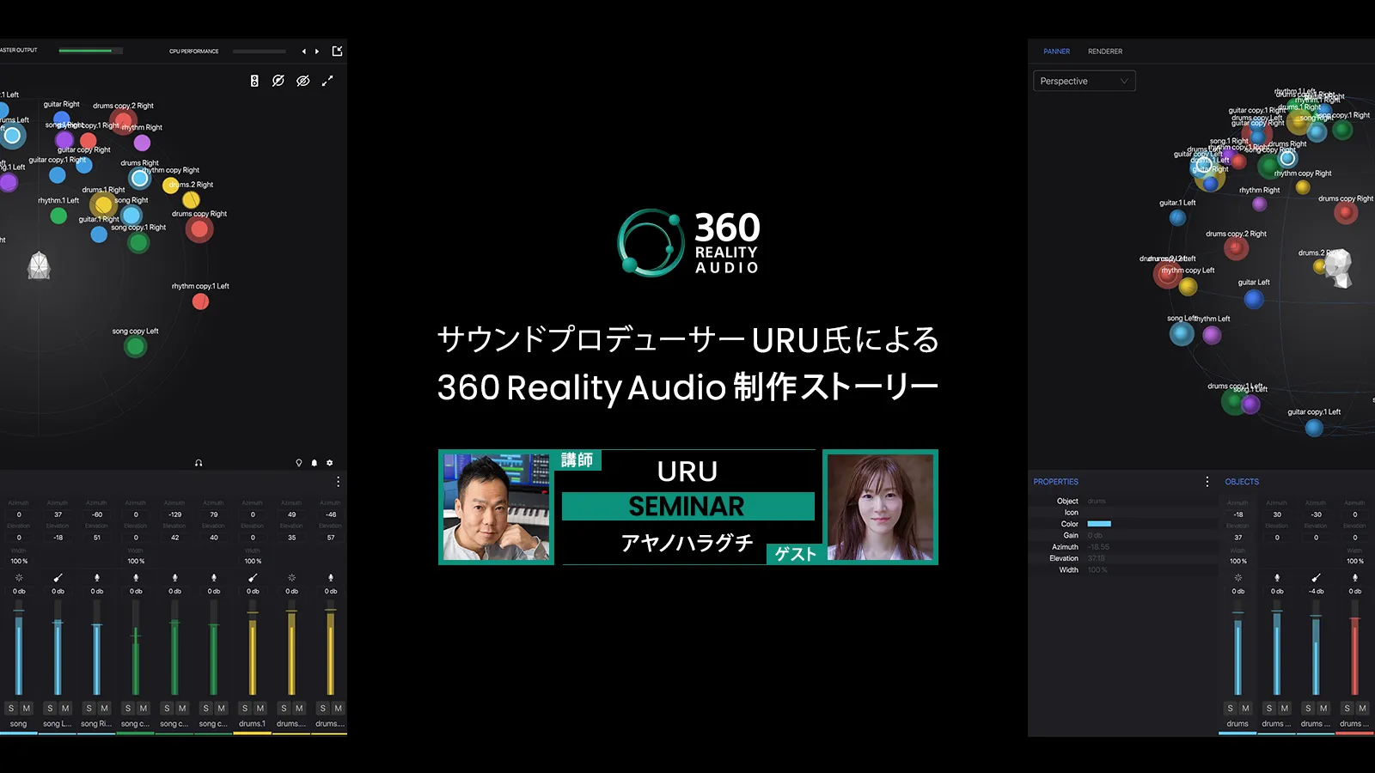Click the 360 Reality Audio ring logo
This screenshot has width=1375, height=773.
[x=651, y=243]
